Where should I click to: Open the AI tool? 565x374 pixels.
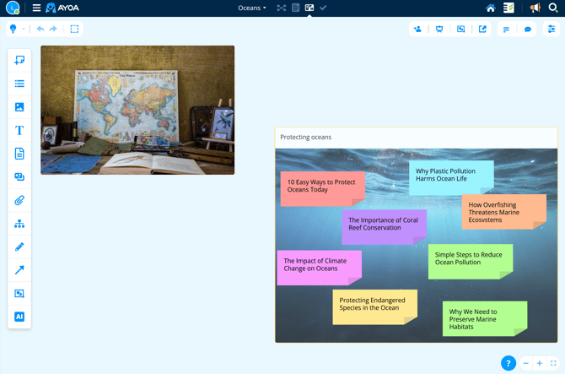(x=19, y=317)
